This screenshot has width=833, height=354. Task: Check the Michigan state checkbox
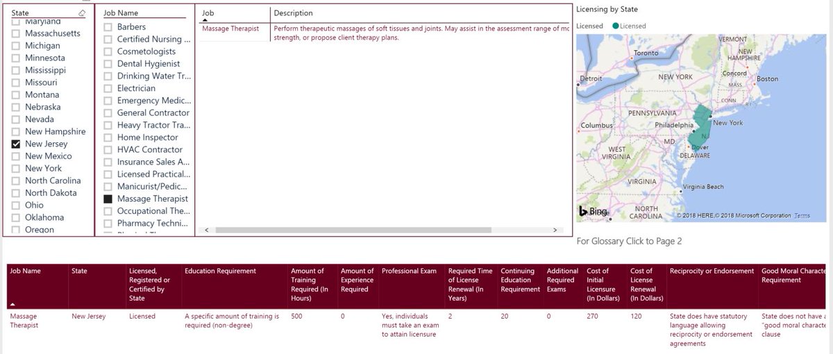click(16, 46)
